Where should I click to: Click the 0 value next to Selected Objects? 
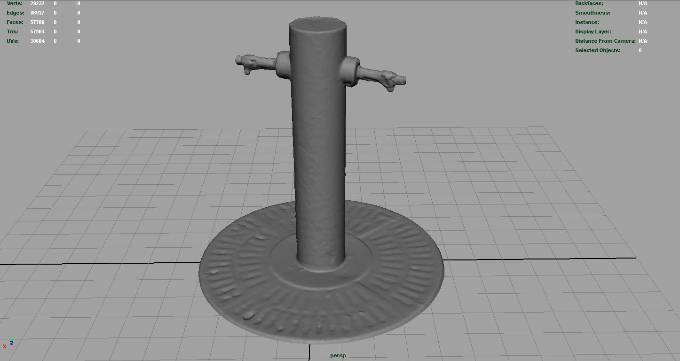point(640,50)
